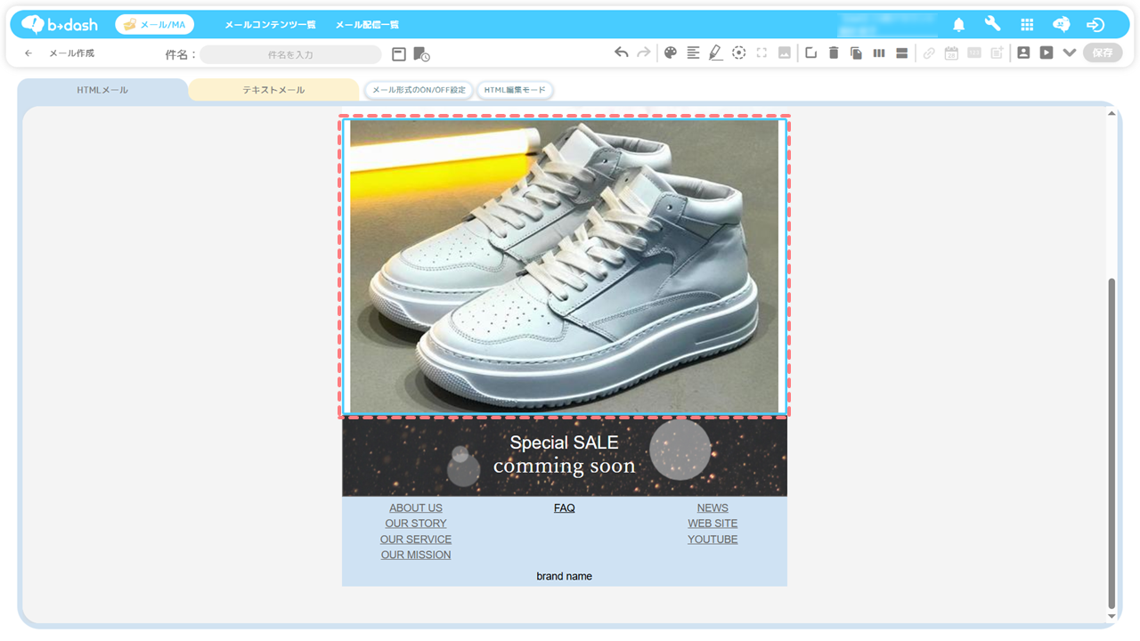Expand the toolbar chevron dropdown
The image size is (1140, 641).
pos(1070,53)
